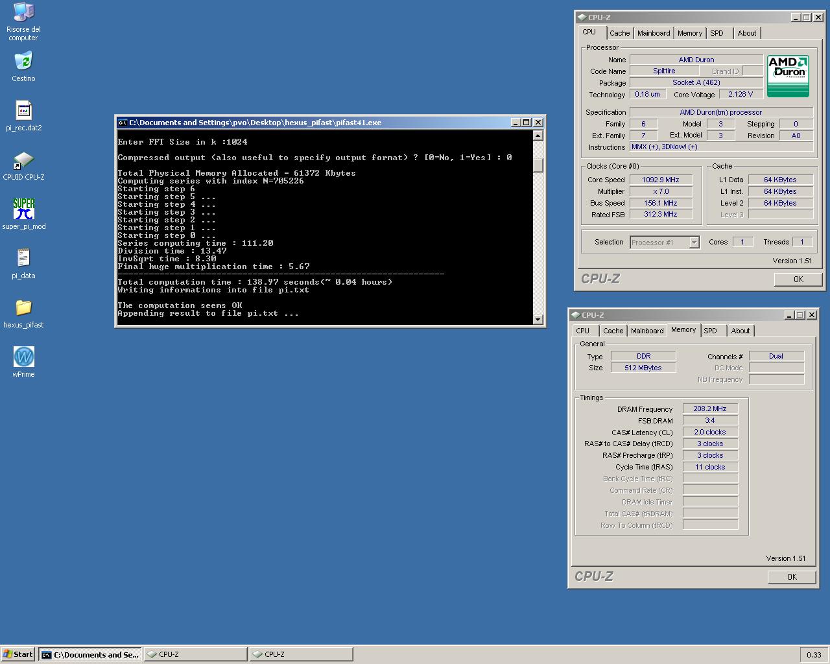Click the Package Socket A (462) field

click(696, 82)
